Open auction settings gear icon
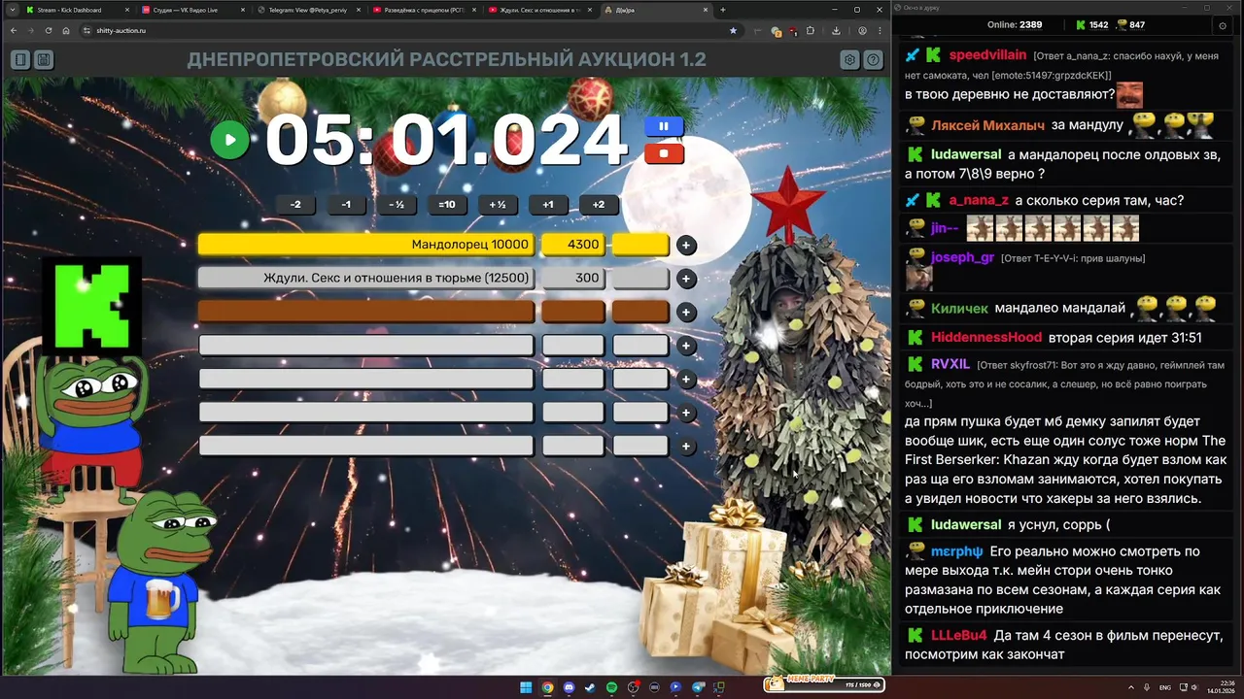The image size is (1244, 699). [849, 59]
